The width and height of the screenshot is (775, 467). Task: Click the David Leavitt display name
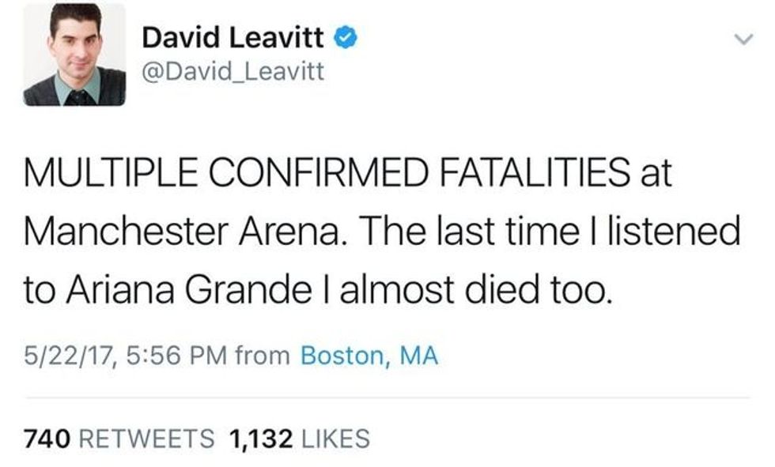pos(233,37)
